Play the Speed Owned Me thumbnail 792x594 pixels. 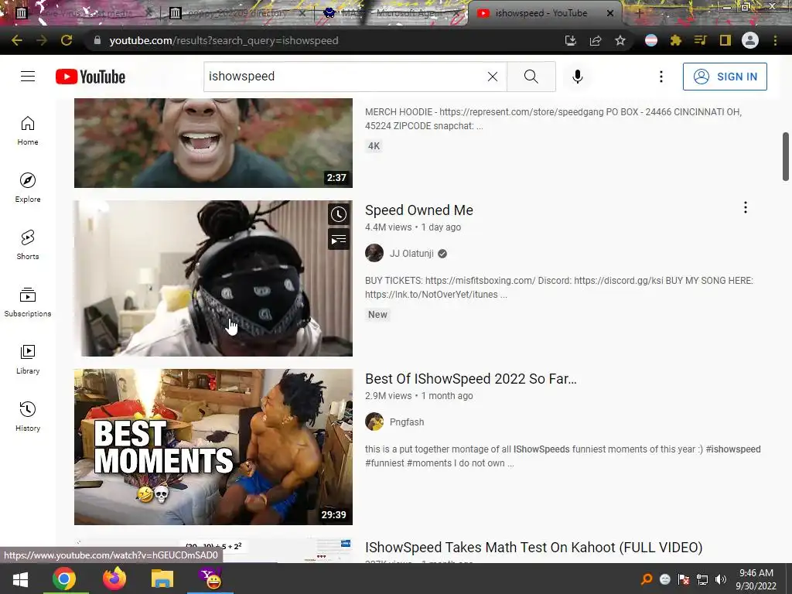[213, 278]
